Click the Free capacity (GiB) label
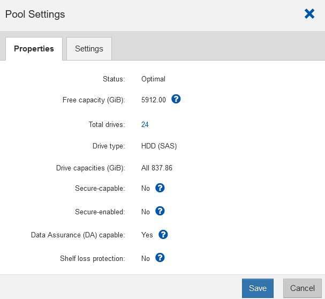The image size is (325, 299). click(x=94, y=100)
